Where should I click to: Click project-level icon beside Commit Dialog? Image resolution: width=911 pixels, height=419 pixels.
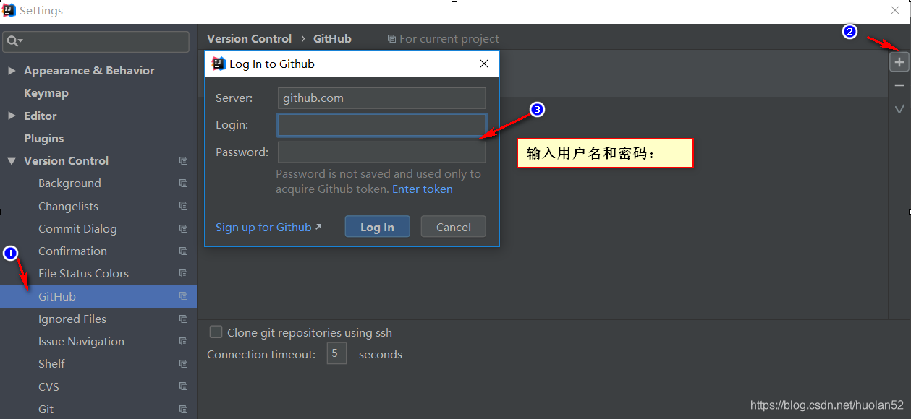(x=183, y=229)
